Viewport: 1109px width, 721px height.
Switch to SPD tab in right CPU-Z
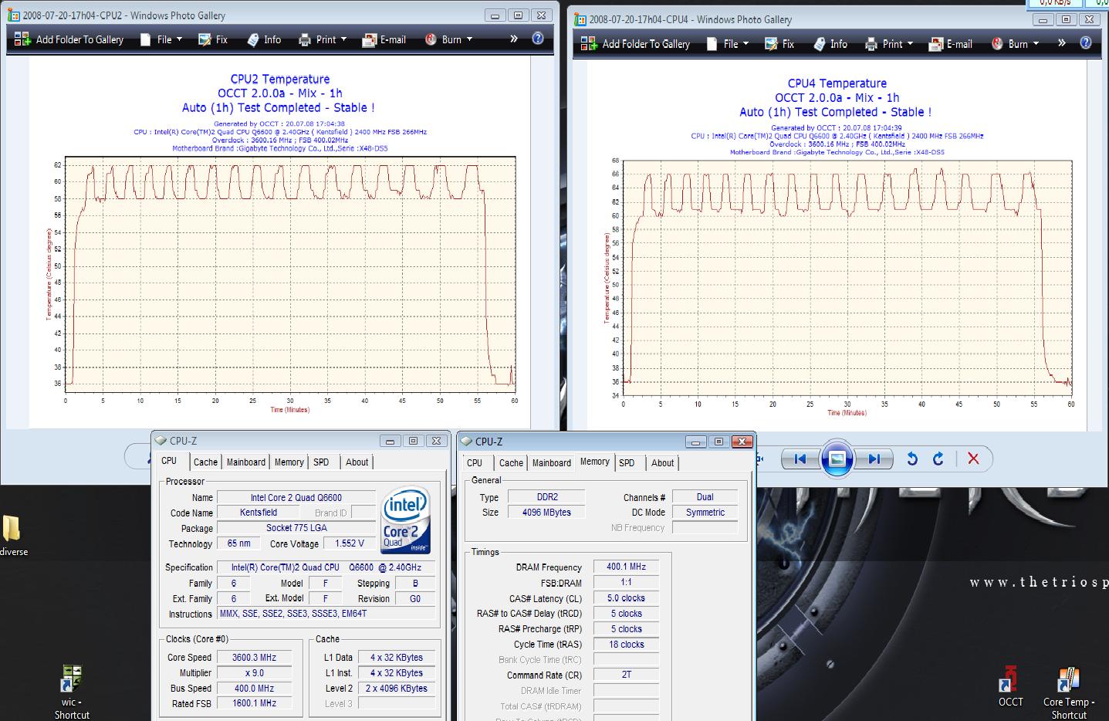(x=627, y=463)
